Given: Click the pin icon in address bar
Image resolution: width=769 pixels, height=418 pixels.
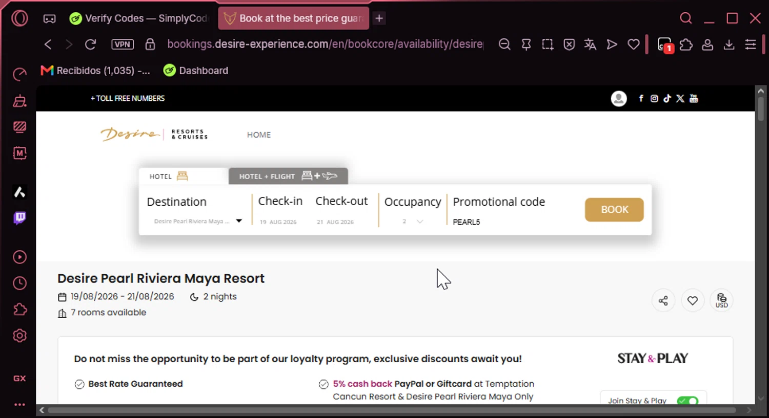Looking at the screenshot, I should [x=526, y=45].
